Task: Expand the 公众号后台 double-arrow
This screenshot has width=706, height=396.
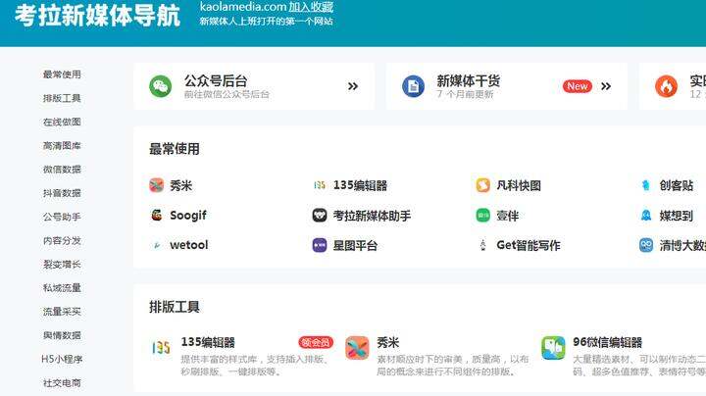Action: (353, 86)
